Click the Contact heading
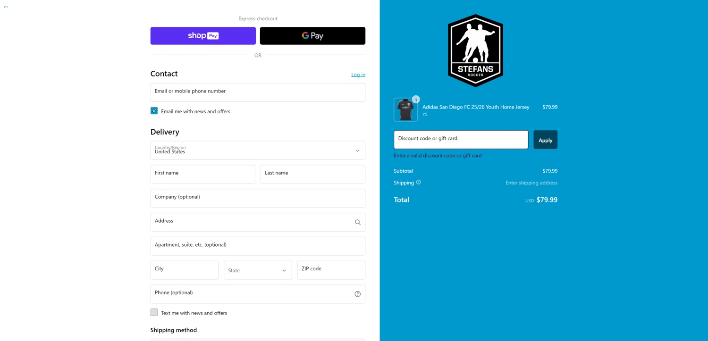The width and height of the screenshot is (708, 341). click(164, 74)
